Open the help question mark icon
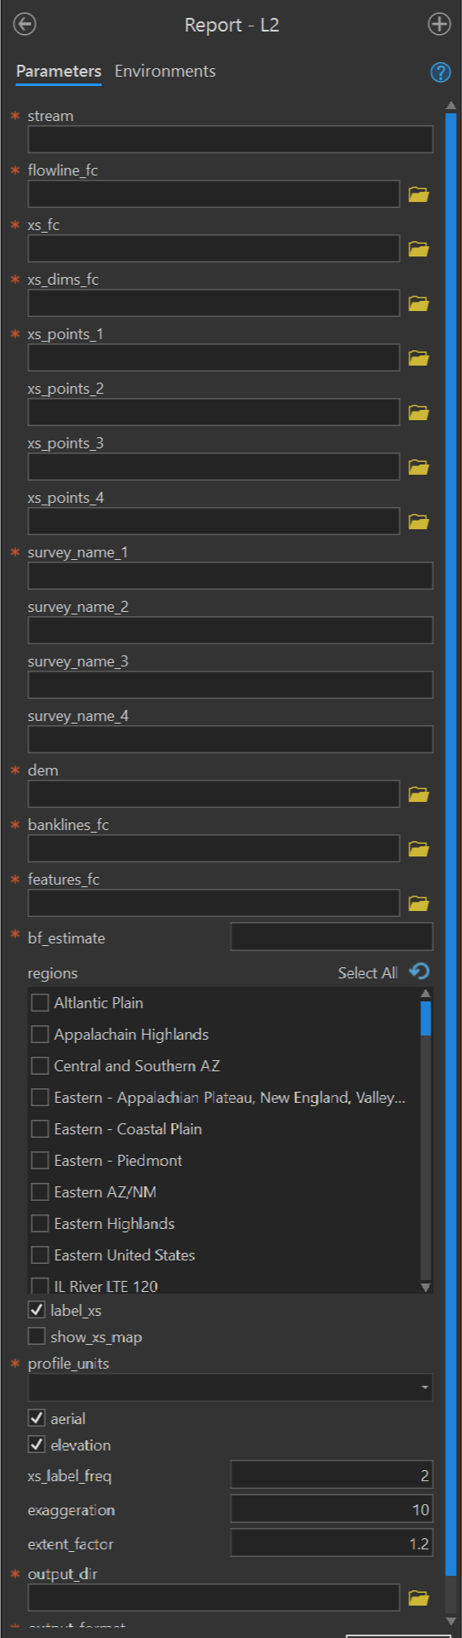The width and height of the screenshot is (462, 1638). click(x=440, y=72)
